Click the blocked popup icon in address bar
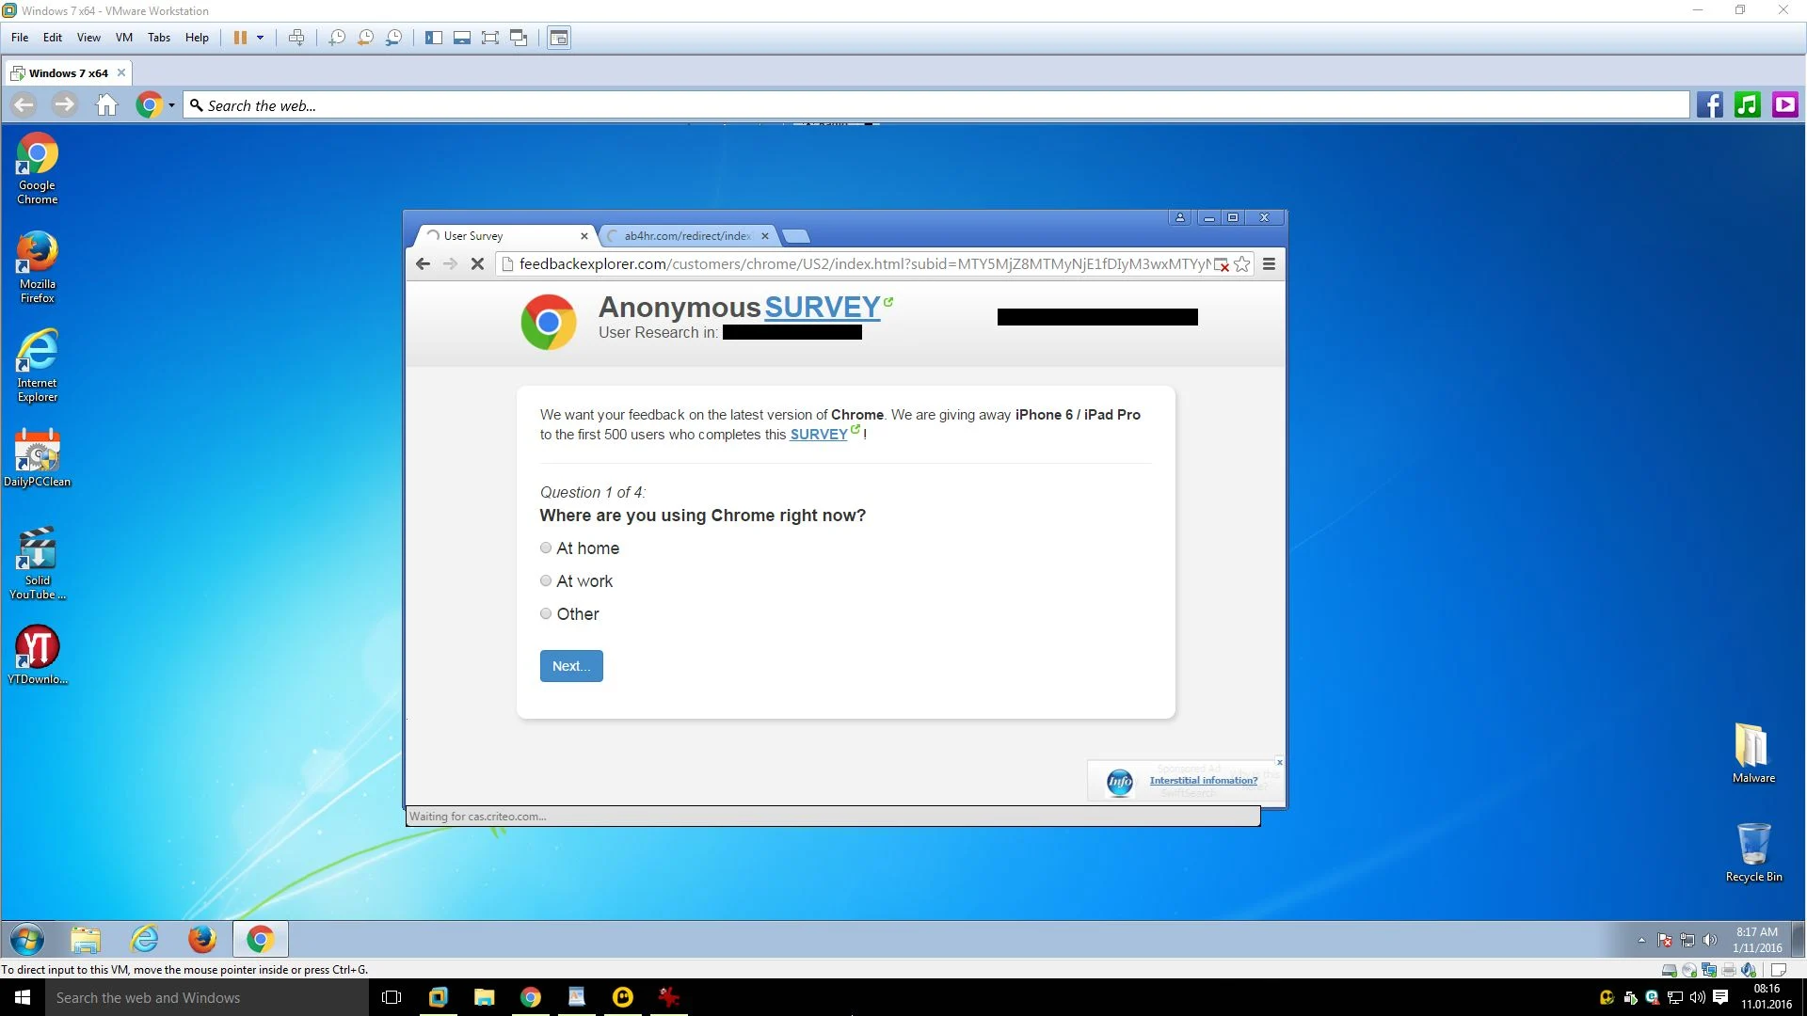The height and width of the screenshot is (1016, 1807). click(x=1222, y=265)
